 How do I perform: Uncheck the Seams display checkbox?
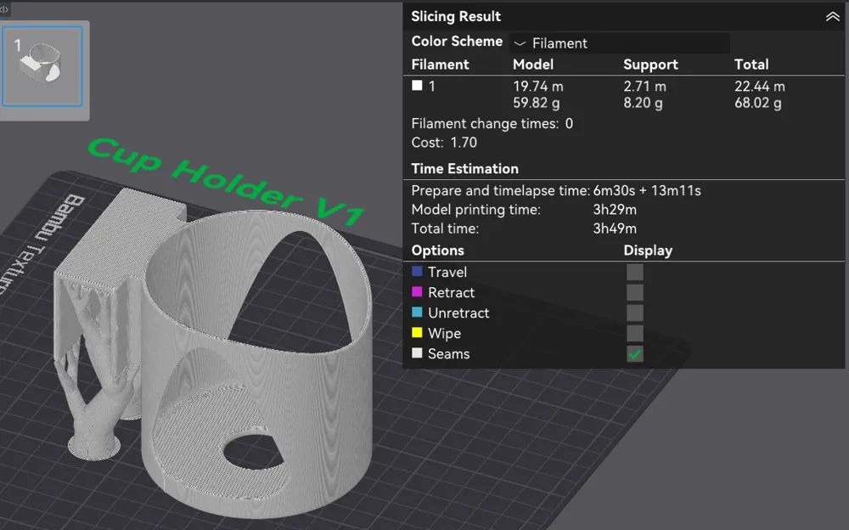click(634, 354)
